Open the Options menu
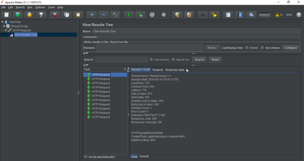Viewport: 304px width, 161px height. (x=40, y=8)
